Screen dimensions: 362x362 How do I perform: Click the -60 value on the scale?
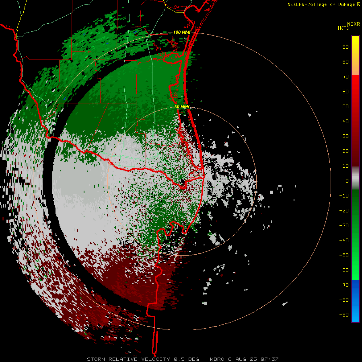344,270
